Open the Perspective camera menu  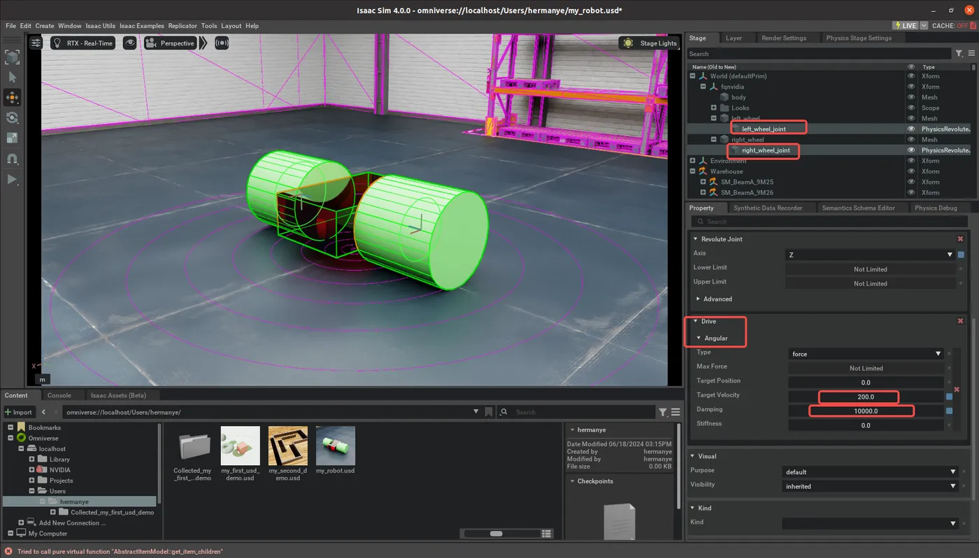tap(170, 43)
